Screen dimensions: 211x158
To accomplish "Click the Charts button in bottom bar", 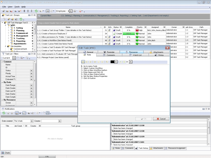I will click(x=6, y=153).
